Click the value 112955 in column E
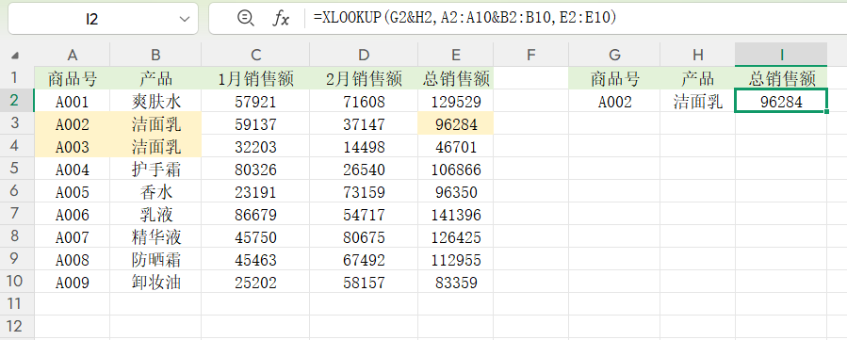Screen dimensions: 847x340 pos(456,260)
